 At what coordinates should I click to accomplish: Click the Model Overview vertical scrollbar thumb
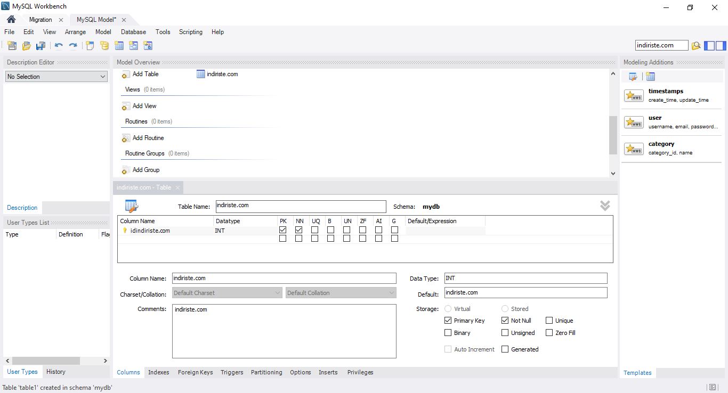[613, 135]
